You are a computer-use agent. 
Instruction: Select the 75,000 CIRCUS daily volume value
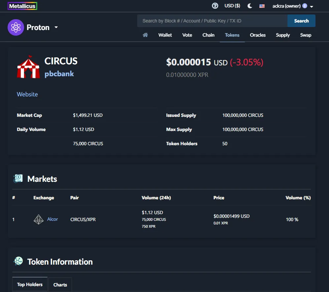click(88, 144)
